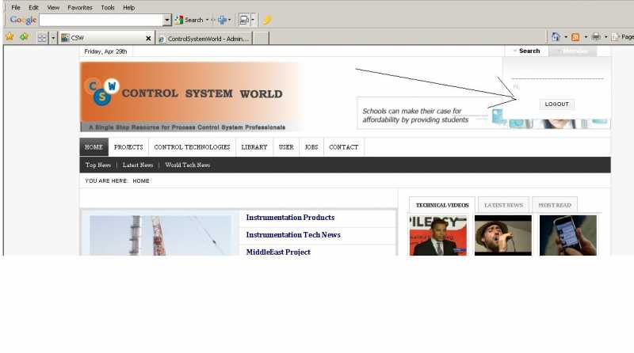The image size is (634, 353).
Task: Click the Latest News sublink
Action: [x=138, y=165]
